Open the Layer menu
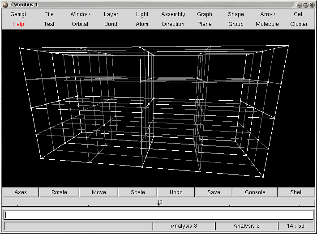Image resolution: width=317 pixels, height=234 pixels. [111, 14]
